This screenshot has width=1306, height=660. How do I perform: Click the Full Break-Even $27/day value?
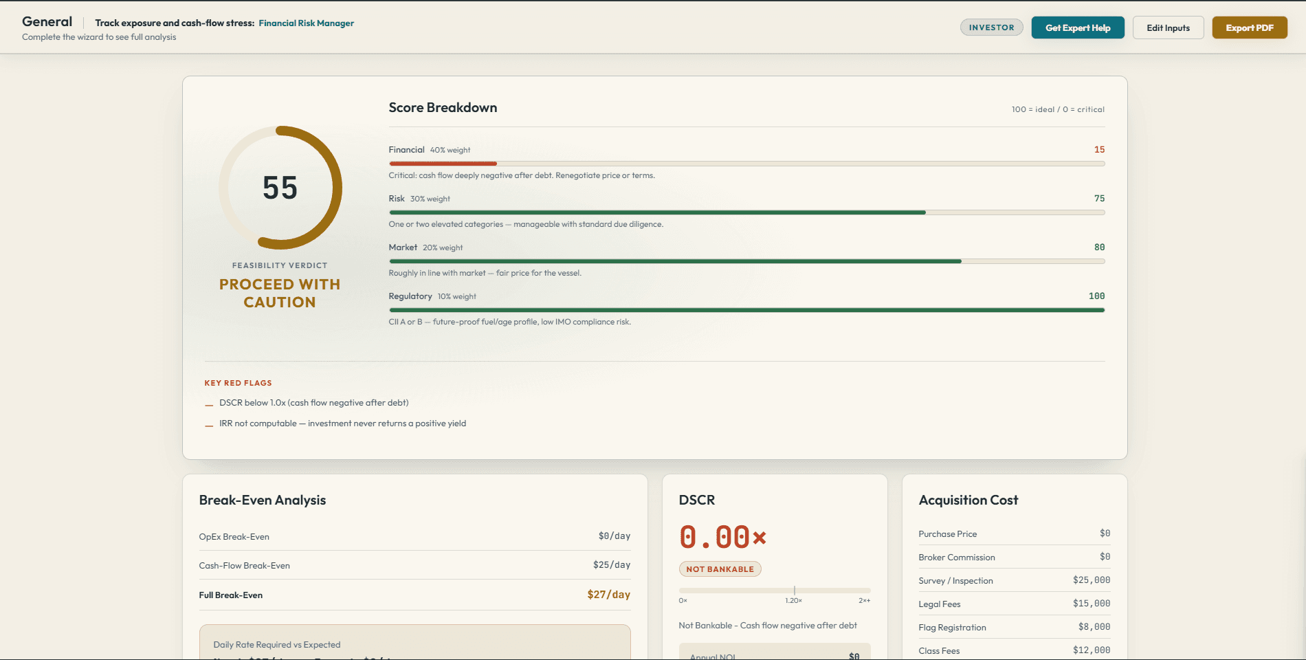pyautogui.click(x=608, y=595)
